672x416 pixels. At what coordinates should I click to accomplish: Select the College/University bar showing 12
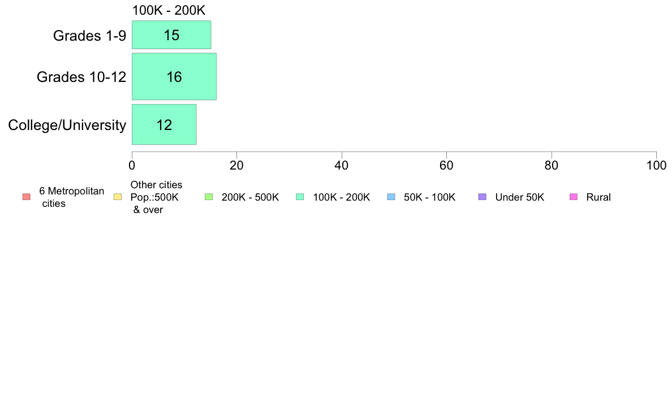(164, 125)
